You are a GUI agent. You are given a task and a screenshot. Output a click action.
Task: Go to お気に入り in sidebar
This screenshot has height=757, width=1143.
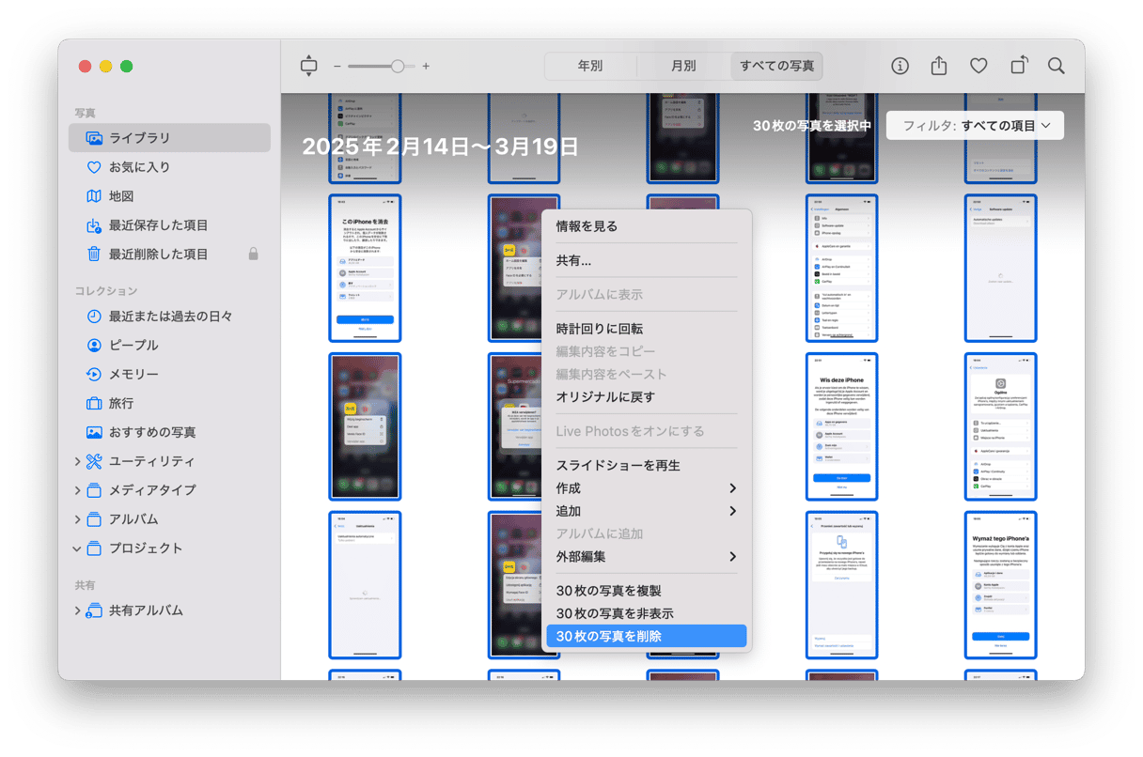(139, 167)
